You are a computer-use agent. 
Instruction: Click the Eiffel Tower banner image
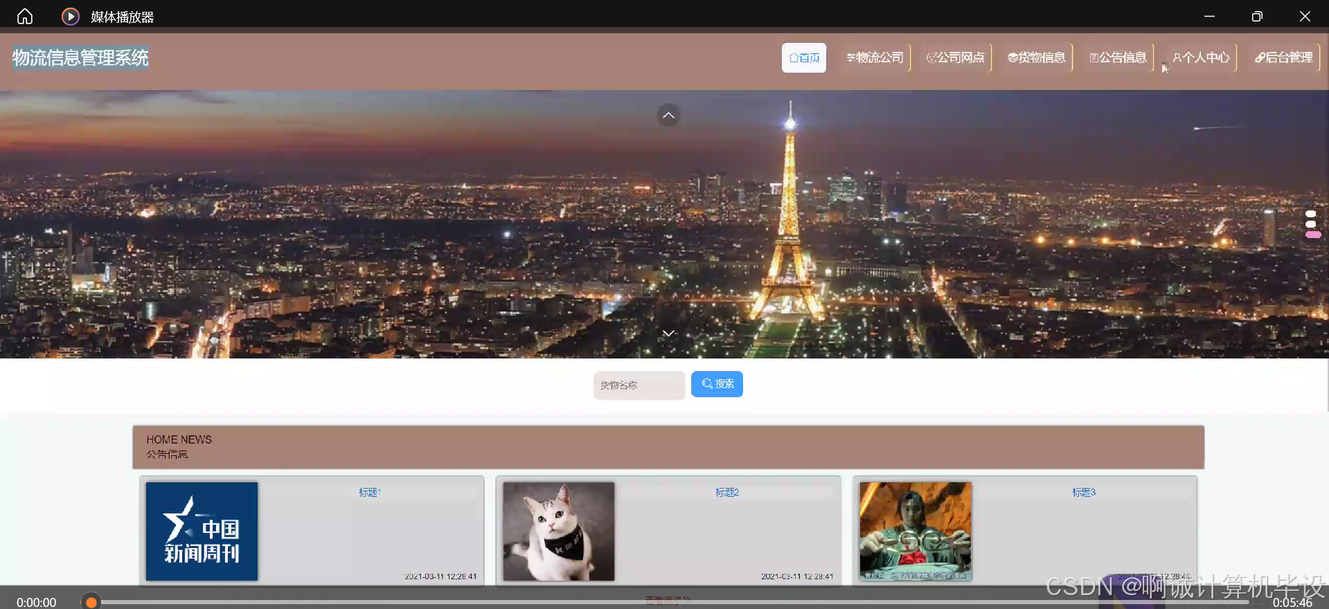[x=664, y=224]
